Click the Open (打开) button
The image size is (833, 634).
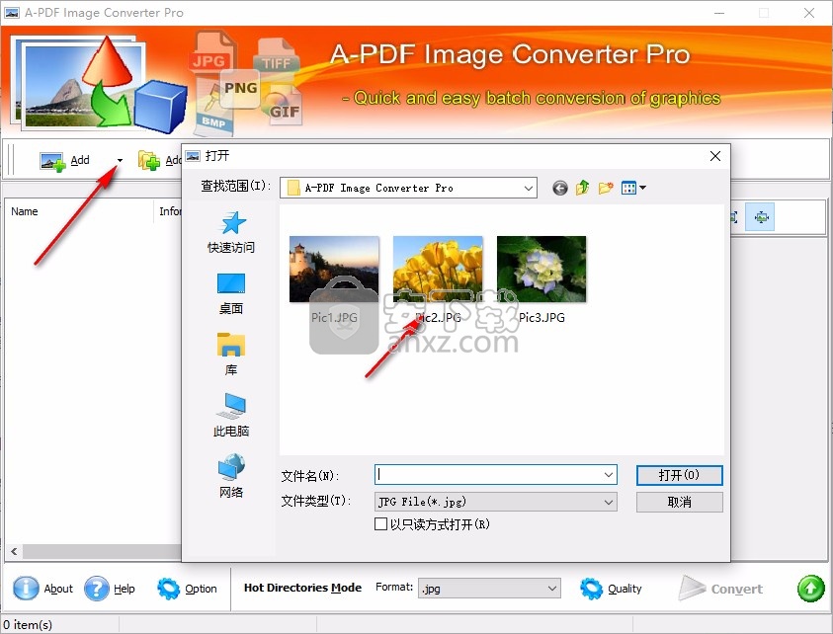click(680, 475)
